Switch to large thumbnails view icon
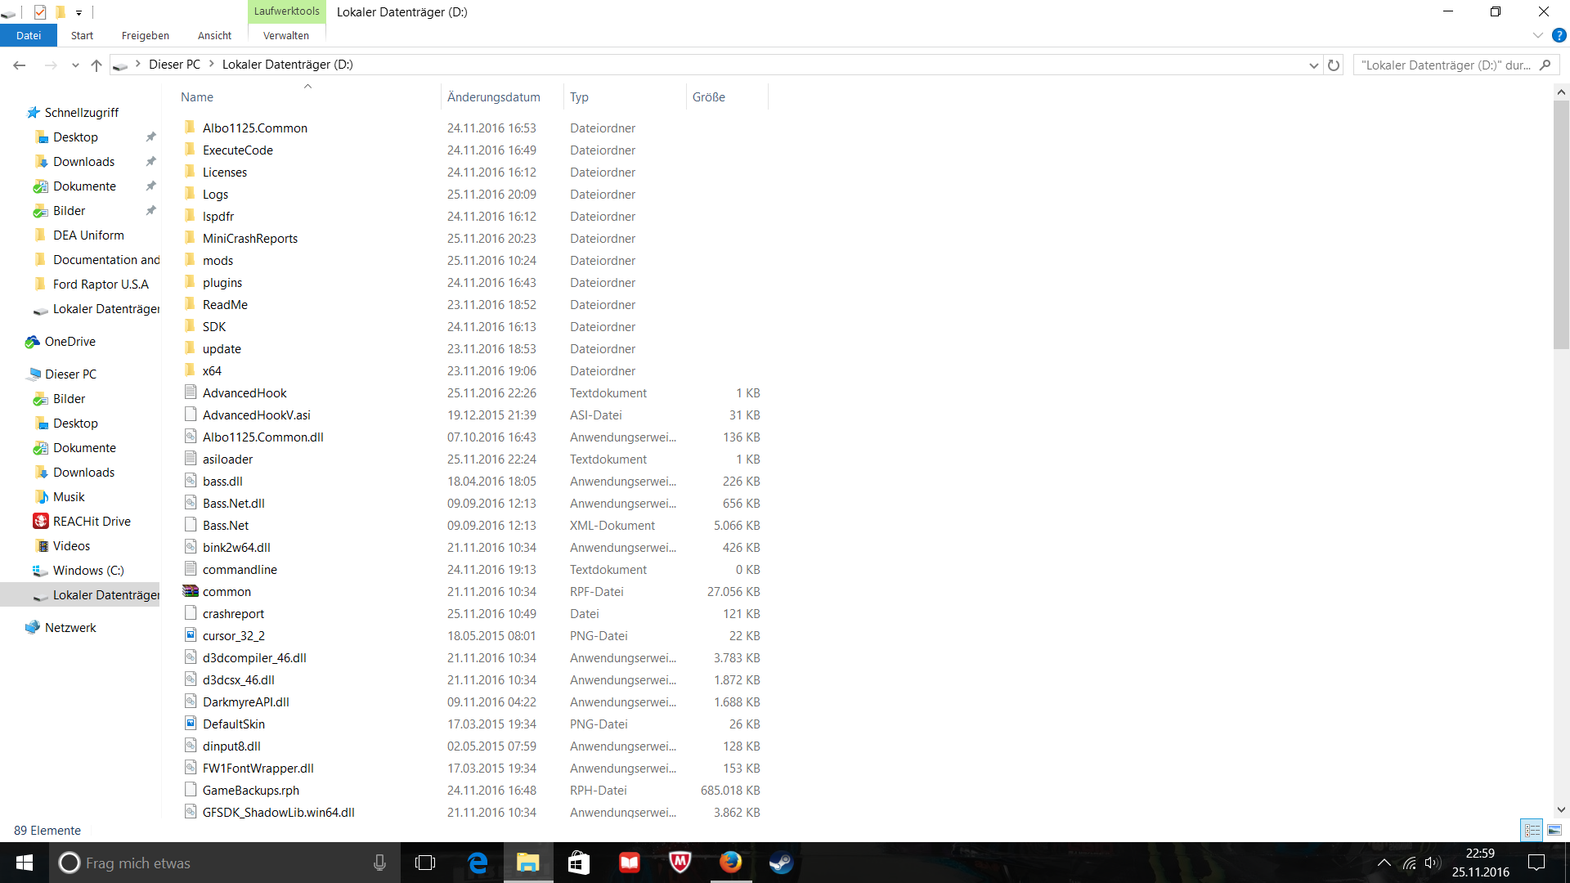This screenshot has width=1570, height=883. pyautogui.click(x=1554, y=830)
